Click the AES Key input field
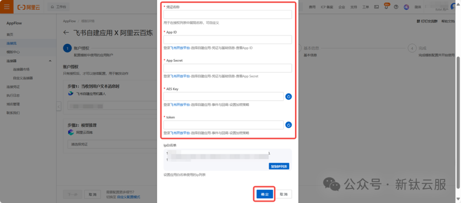The image size is (461, 203). point(223,97)
